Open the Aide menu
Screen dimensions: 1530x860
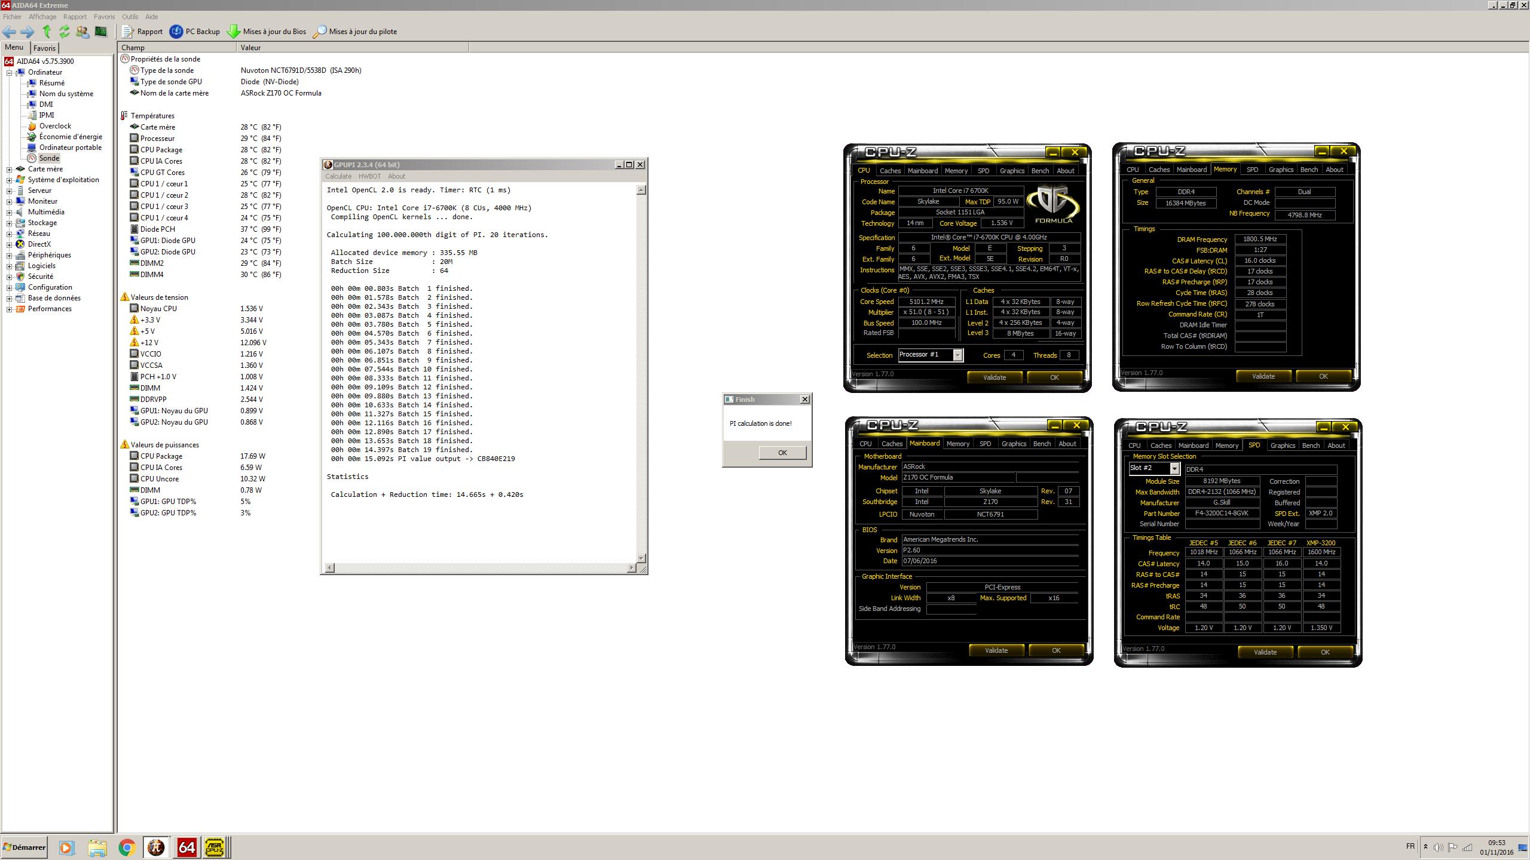point(152,17)
